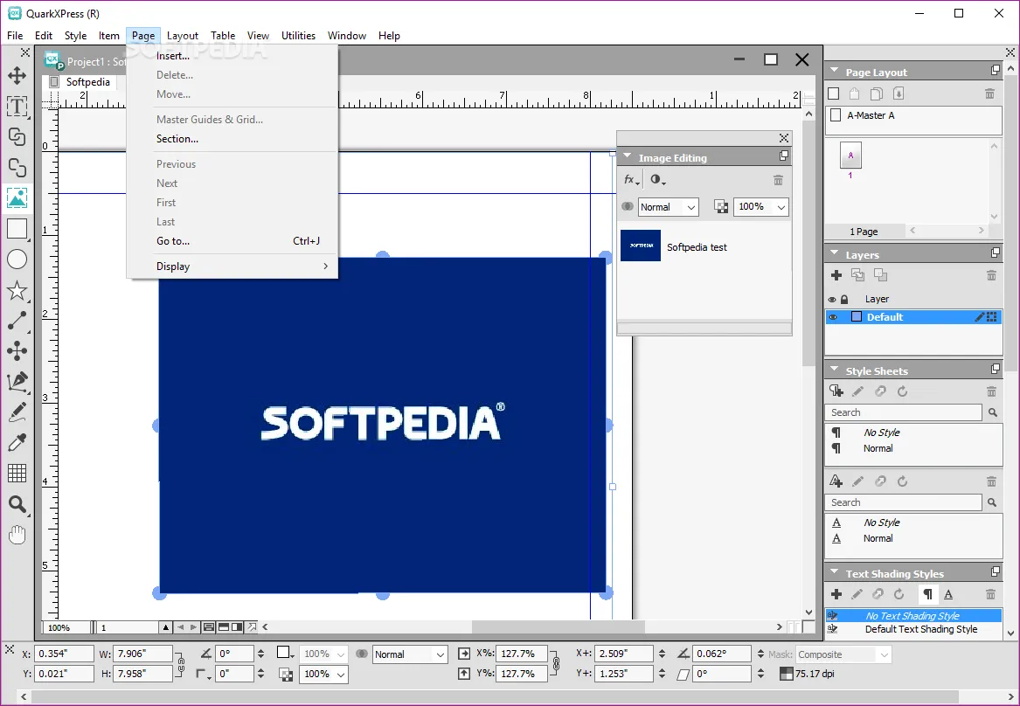The height and width of the screenshot is (706, 1020).
Task: Select Normal character style sheet
Action: coord(878,538)
